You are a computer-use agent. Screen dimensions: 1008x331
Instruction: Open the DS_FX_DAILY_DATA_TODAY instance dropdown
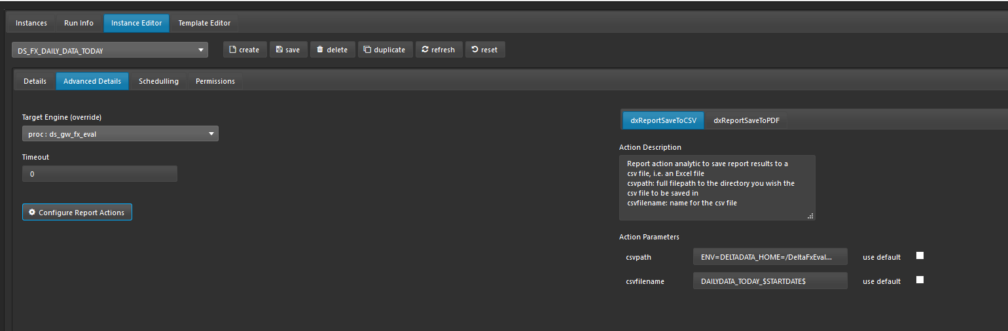pos(110,50)
